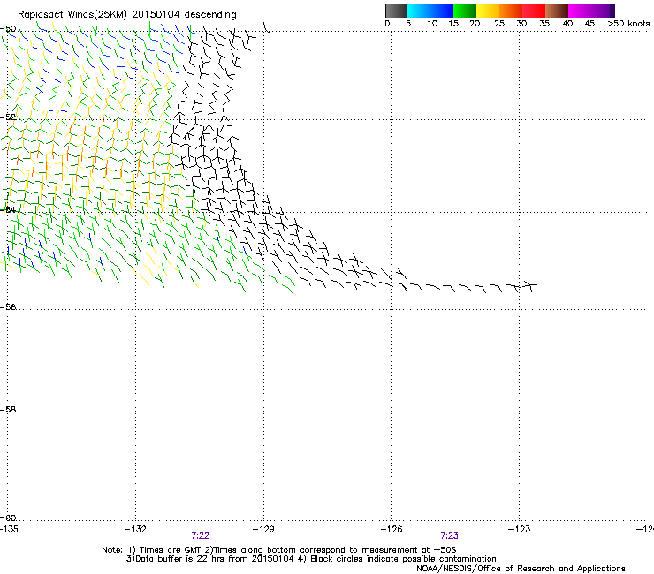Click the -126 longitude axis label

(x=392, y=529)
